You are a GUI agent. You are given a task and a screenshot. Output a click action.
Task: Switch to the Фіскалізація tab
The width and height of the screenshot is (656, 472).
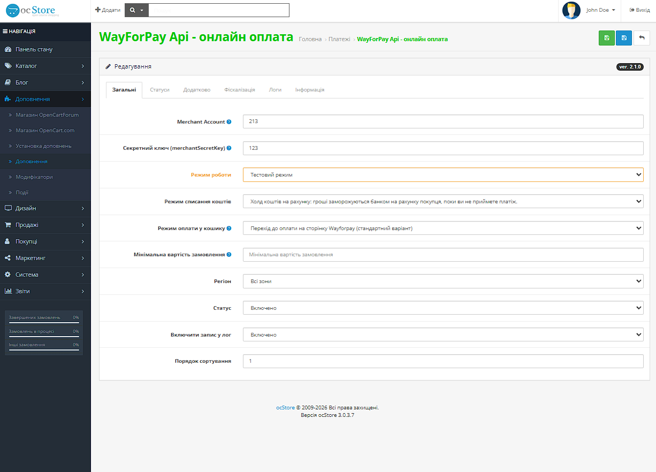point(240,90)
